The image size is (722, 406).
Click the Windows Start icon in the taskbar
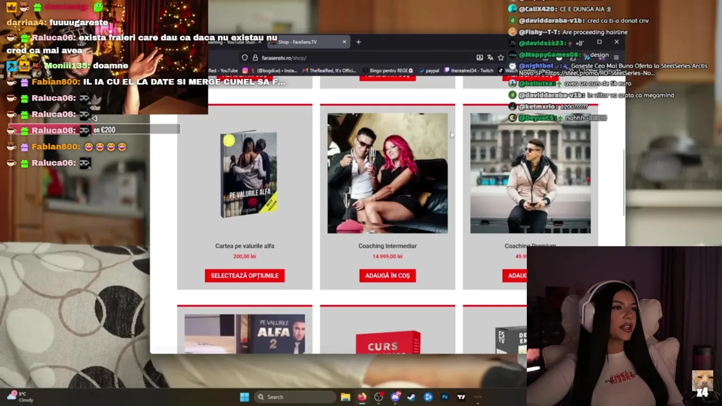click(x=244, y=397)
